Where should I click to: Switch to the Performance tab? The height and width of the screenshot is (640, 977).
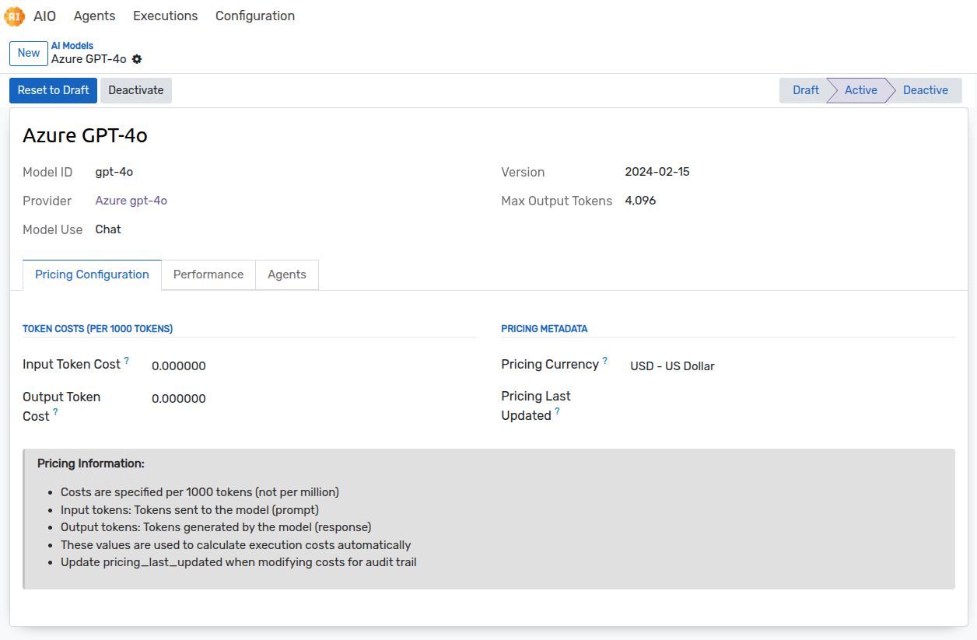(x=208, y=275)
